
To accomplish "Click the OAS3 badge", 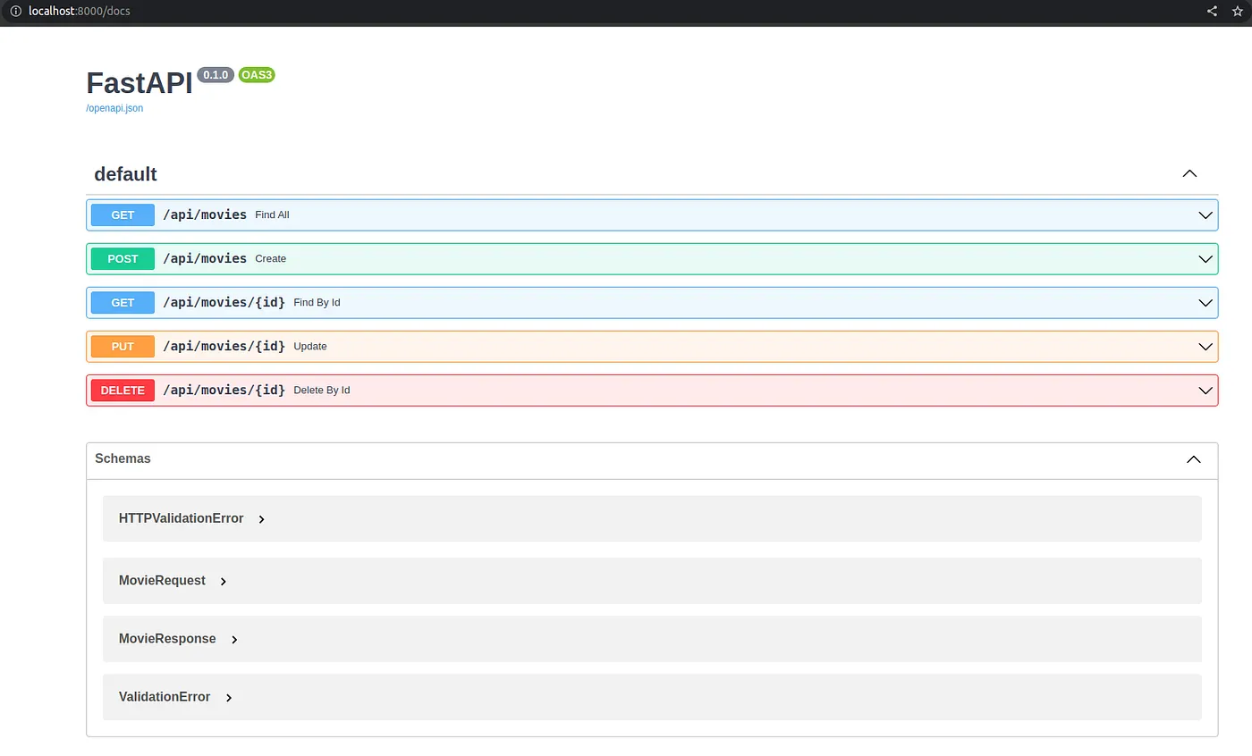I will [257, 75].
